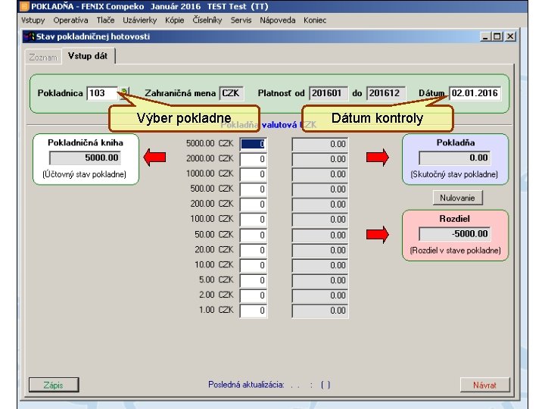Open the Kópie menu
545x409 pixels.
[175, 20]
